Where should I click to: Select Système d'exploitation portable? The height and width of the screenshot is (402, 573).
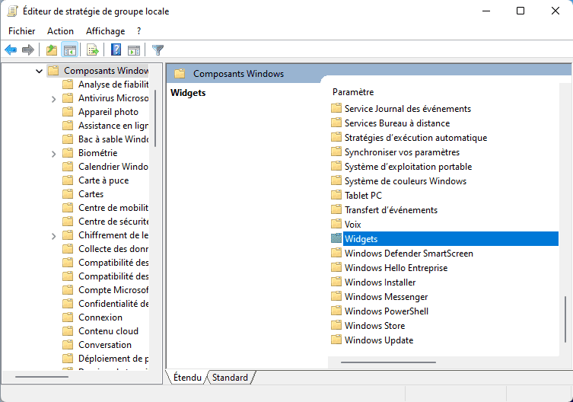point(408,167)
